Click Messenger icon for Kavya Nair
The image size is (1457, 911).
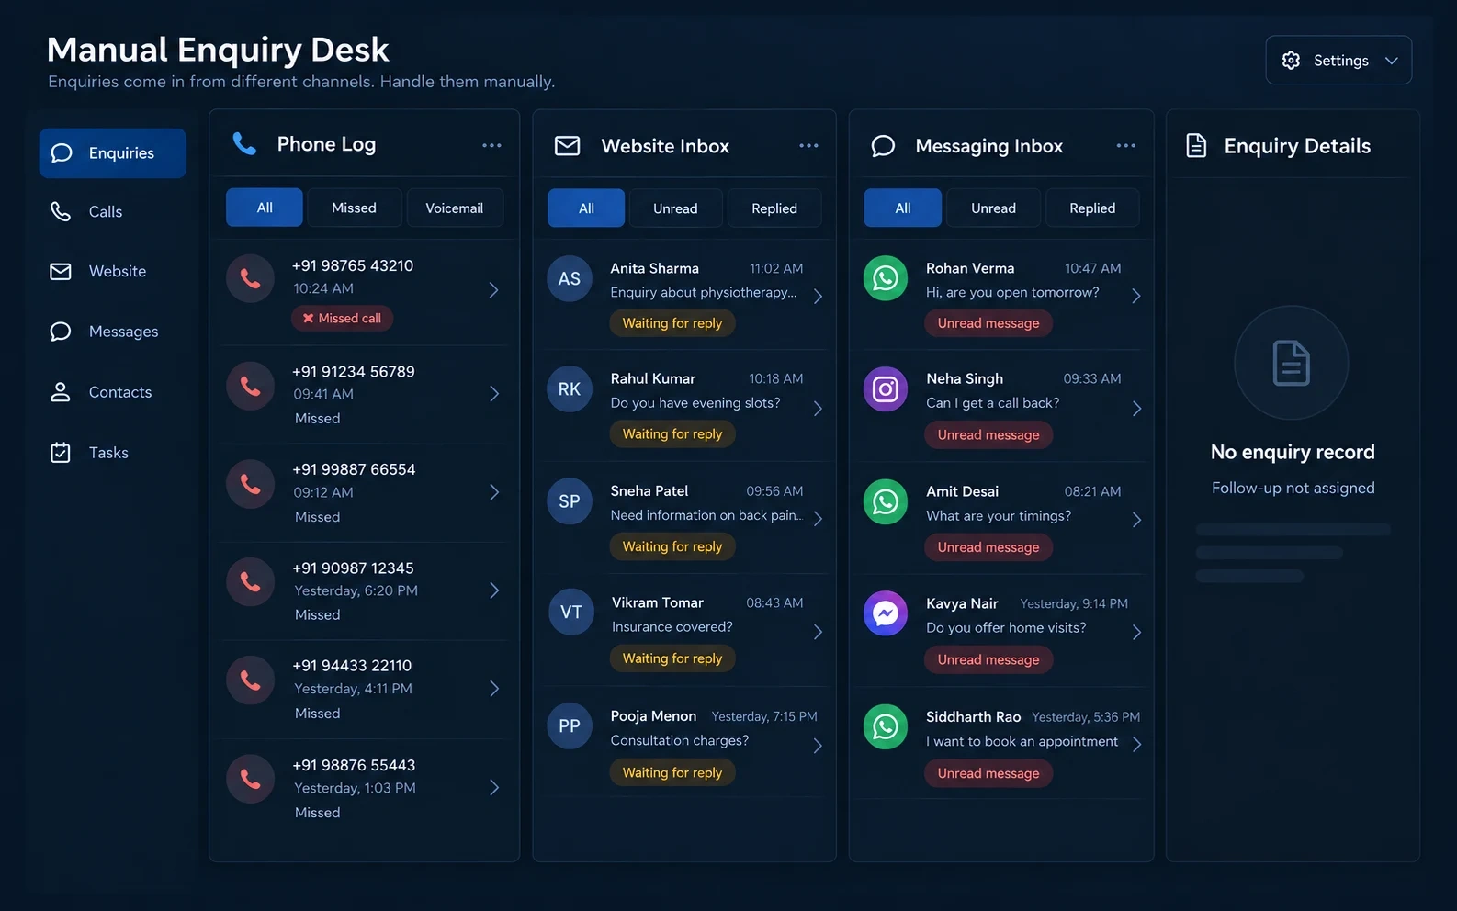(x=886, y=613)
